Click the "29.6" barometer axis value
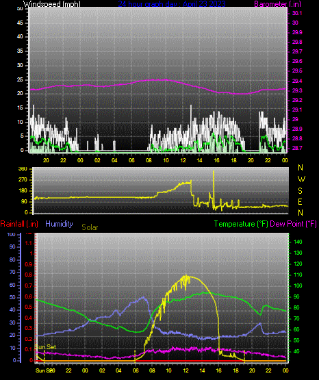The image size is (319, 380). point(297,61)
